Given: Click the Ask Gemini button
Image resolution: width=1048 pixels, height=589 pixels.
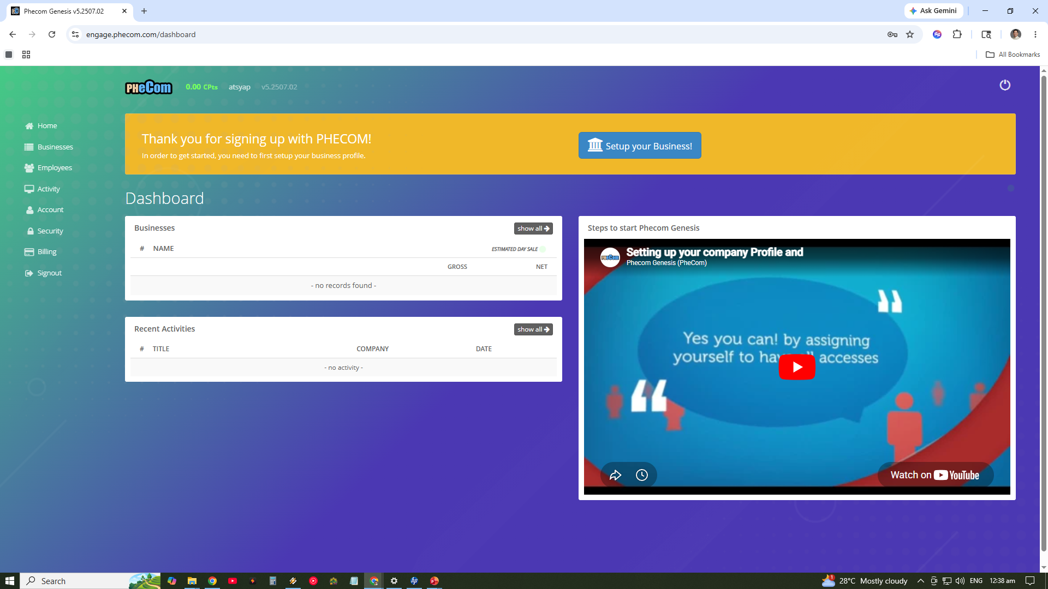Looking at the screenshot, I should pyautogui.click(x=933, y=11).
